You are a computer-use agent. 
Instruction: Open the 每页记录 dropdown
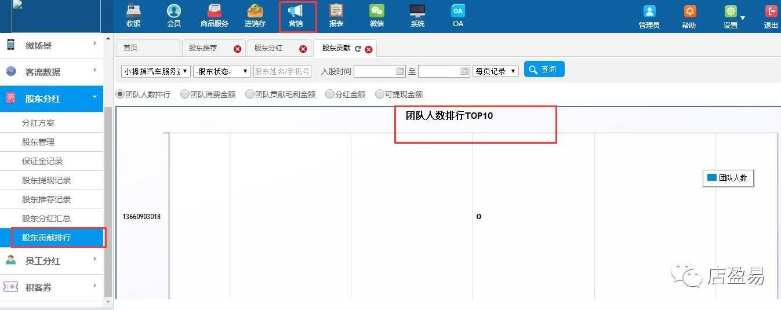click(496, 71)
